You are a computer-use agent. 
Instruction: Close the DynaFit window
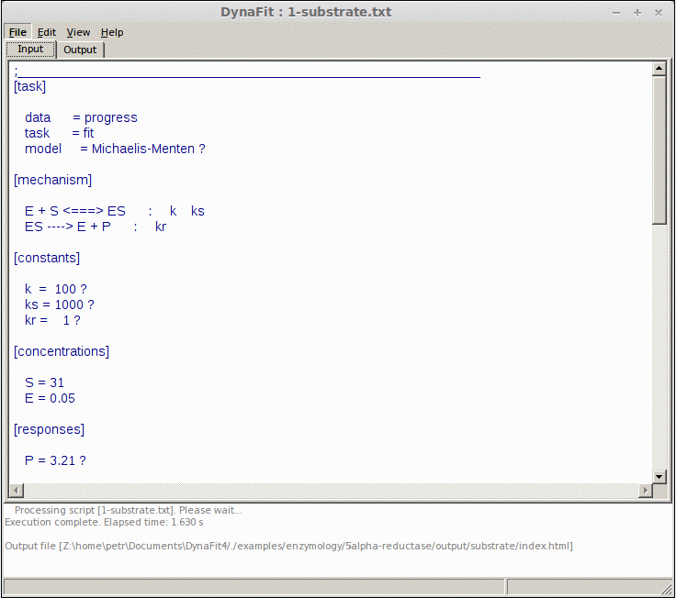point(659,13)
